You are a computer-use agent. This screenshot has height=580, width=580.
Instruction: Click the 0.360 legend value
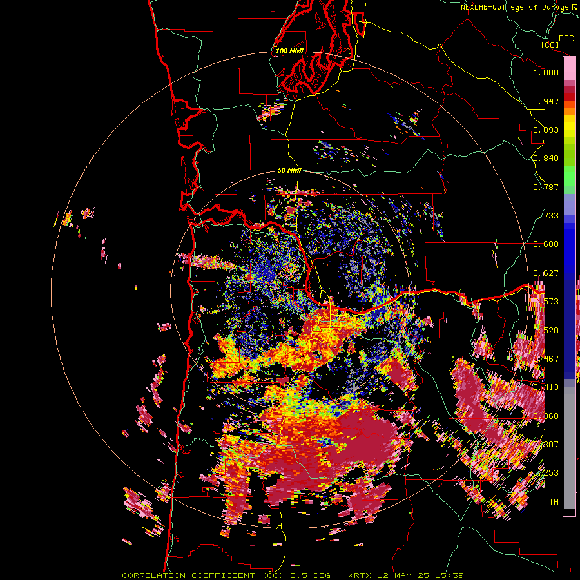click(x=546, y=416)
